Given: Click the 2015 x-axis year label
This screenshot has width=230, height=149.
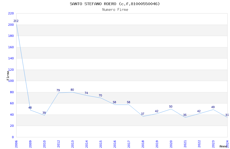Looking at the screenshot, I should click(x=101, y=144).
